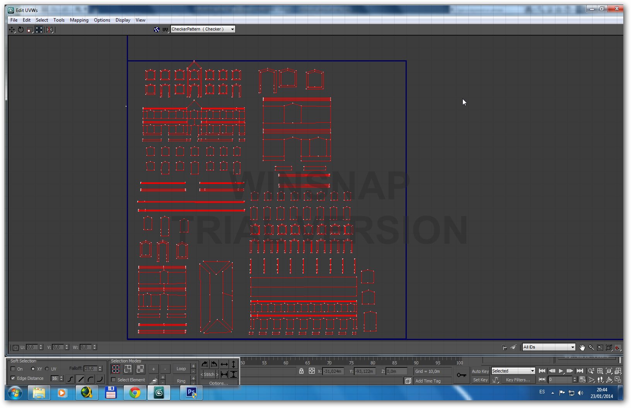Screen dimensions: 631x408
Task: Click the Mirror tool icon
Action: 49,30
